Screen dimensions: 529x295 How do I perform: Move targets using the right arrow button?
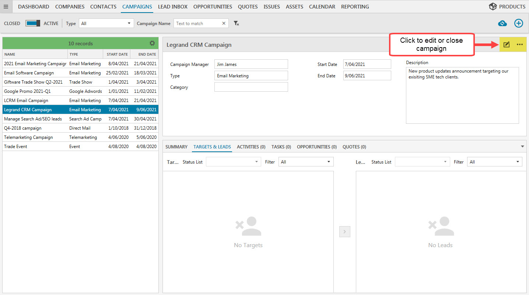click(x=344, y=232)
